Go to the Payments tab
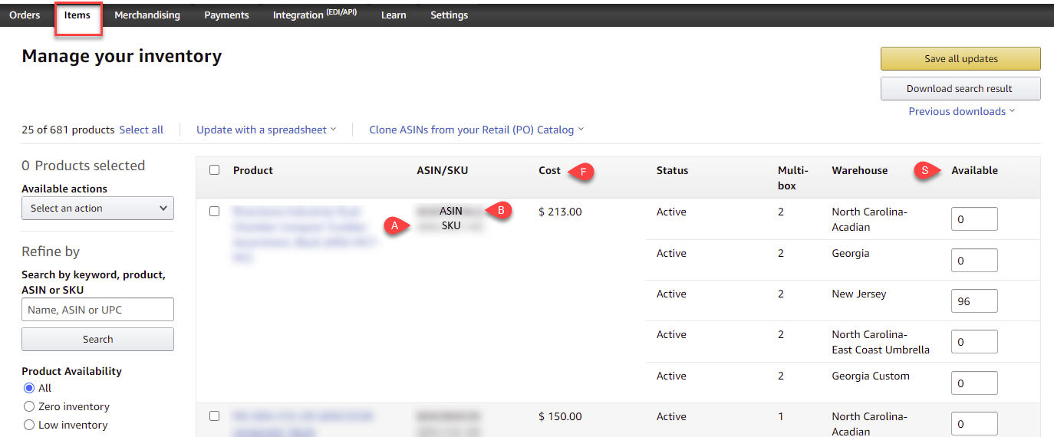Viewport: 1054px width, 437px height. (226, 15)
